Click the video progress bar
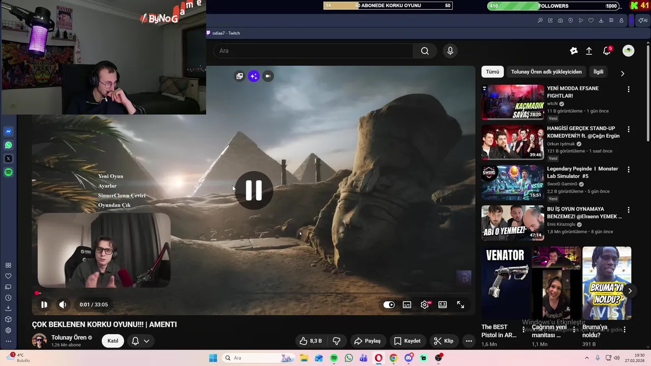This screenshot has height=366, width=651. coord(254,293)
